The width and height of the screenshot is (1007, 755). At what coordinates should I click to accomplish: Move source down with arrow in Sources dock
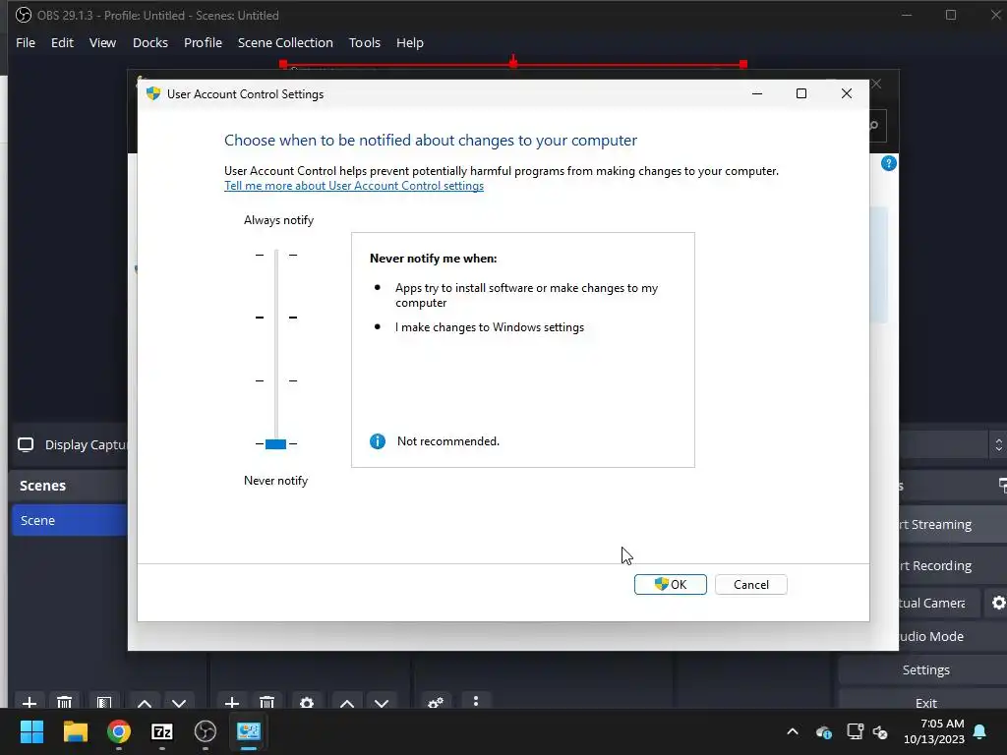tap(382, 703)
